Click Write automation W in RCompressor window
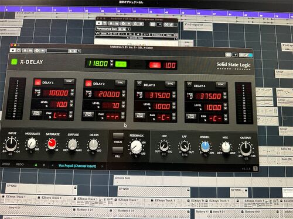The width and height of the screenshot is (293, 219). pyautogui.click(x=117, y=23)
